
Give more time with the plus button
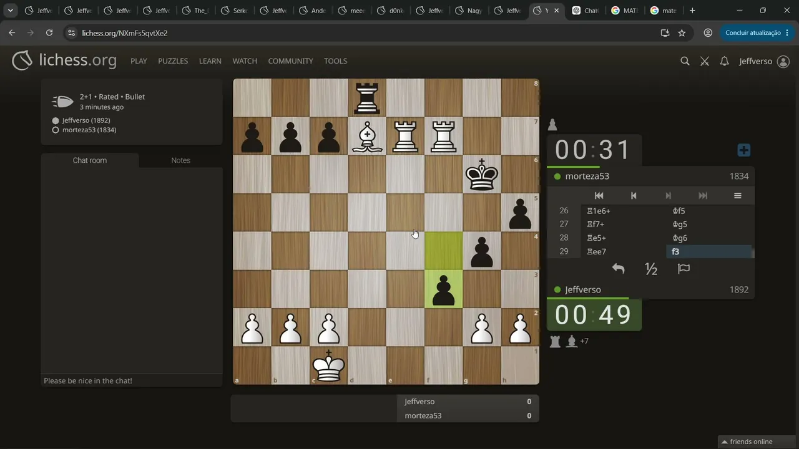click(743, 150)
